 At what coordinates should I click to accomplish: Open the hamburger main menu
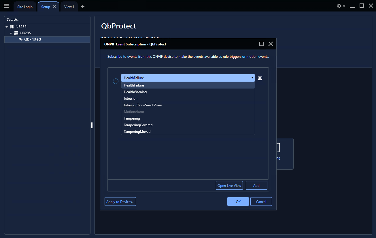click(6, 6)
